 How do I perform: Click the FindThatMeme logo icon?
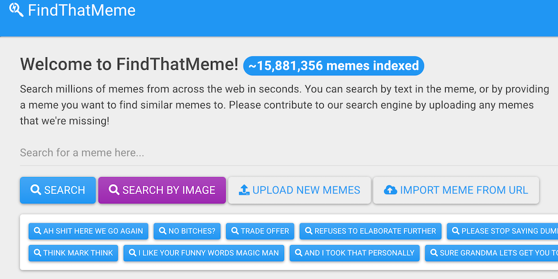point(16,9)
